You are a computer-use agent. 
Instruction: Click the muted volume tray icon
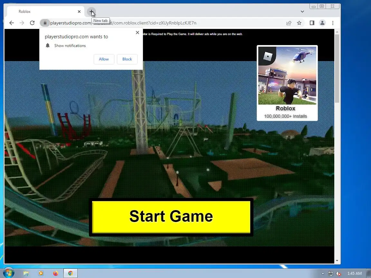coord(338,274)
